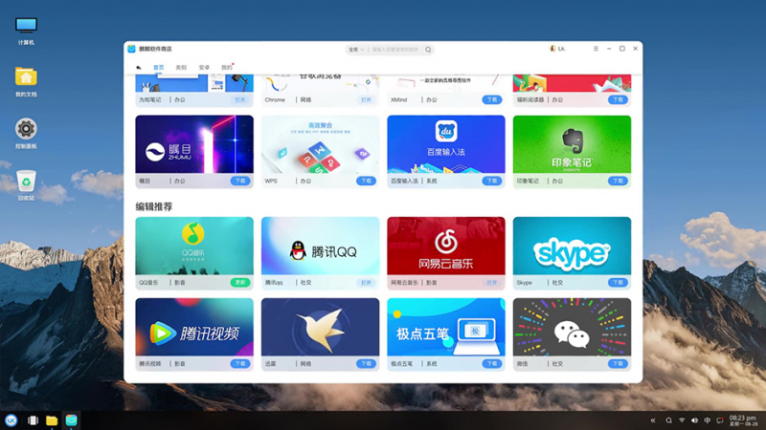Click the volume icon in system tray
This screenshot has height=430, width=766.
point(694,420)
